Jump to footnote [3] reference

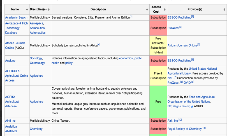pos(181,27)
